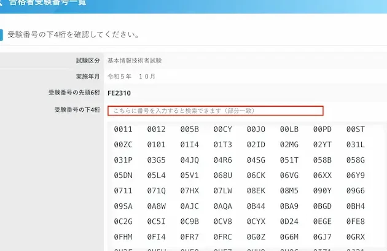387x251 pixels.
Task: Select exam number 04SG
Action: [256, 160]
